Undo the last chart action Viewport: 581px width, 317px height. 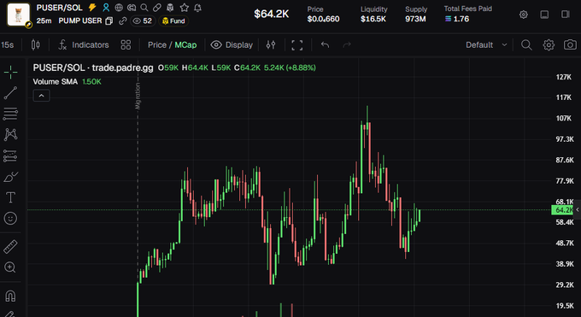(x=325, y=45)
